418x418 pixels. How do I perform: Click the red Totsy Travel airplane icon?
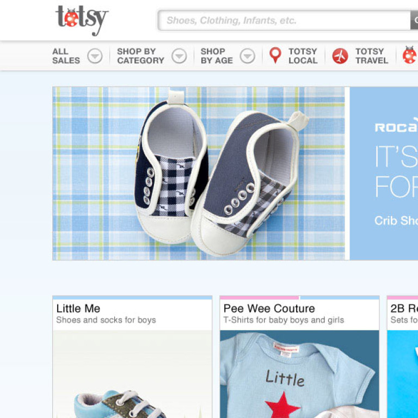pyautogui.click(x=340, y=56)
